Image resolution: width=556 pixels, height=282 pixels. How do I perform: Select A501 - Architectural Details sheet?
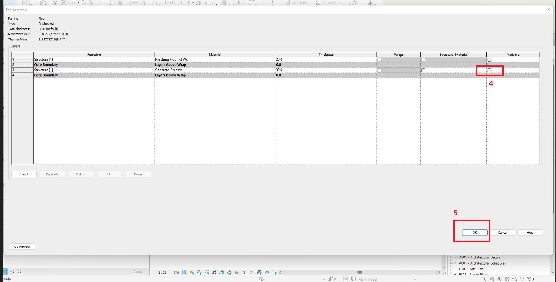480,257
